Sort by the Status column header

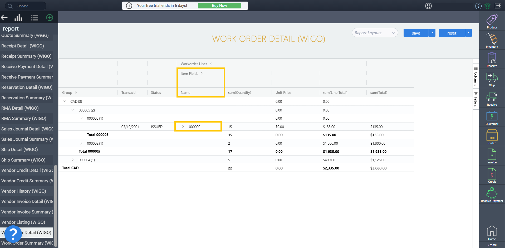tap(156, 93)
